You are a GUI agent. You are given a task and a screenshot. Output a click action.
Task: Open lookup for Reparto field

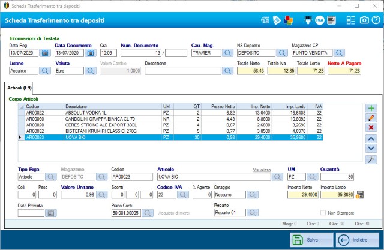[x=253, y=213]
